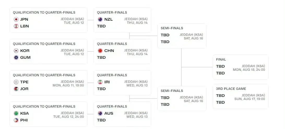Click the Japan flag icon
This screenshot has width=285, height=129.
coord(16,19)
